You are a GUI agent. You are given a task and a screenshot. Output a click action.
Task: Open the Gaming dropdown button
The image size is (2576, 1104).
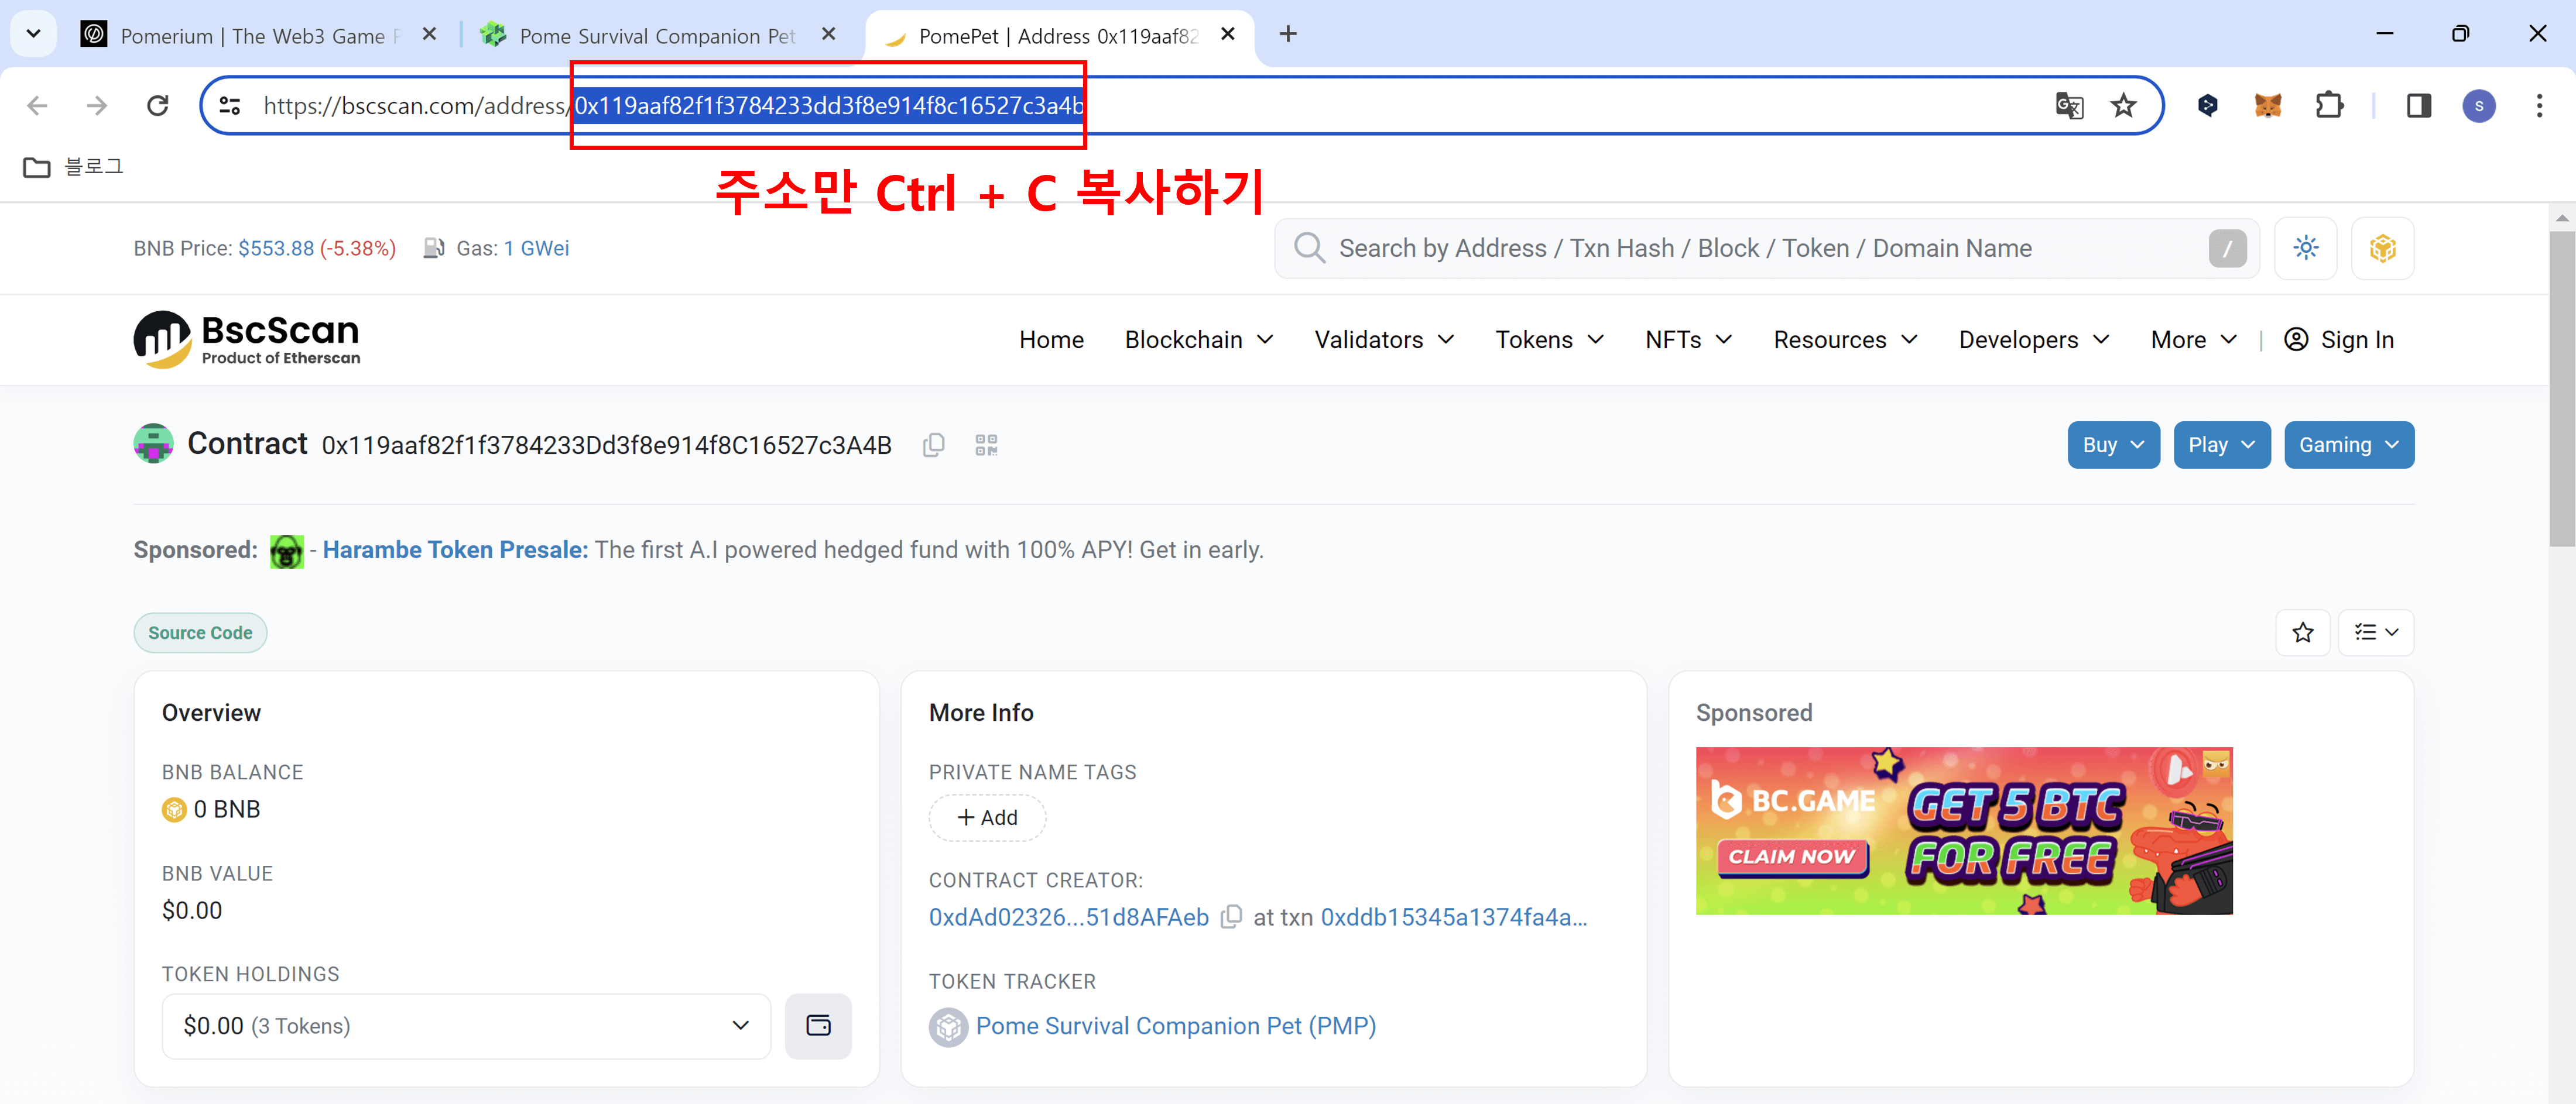tap(2348, 445)
